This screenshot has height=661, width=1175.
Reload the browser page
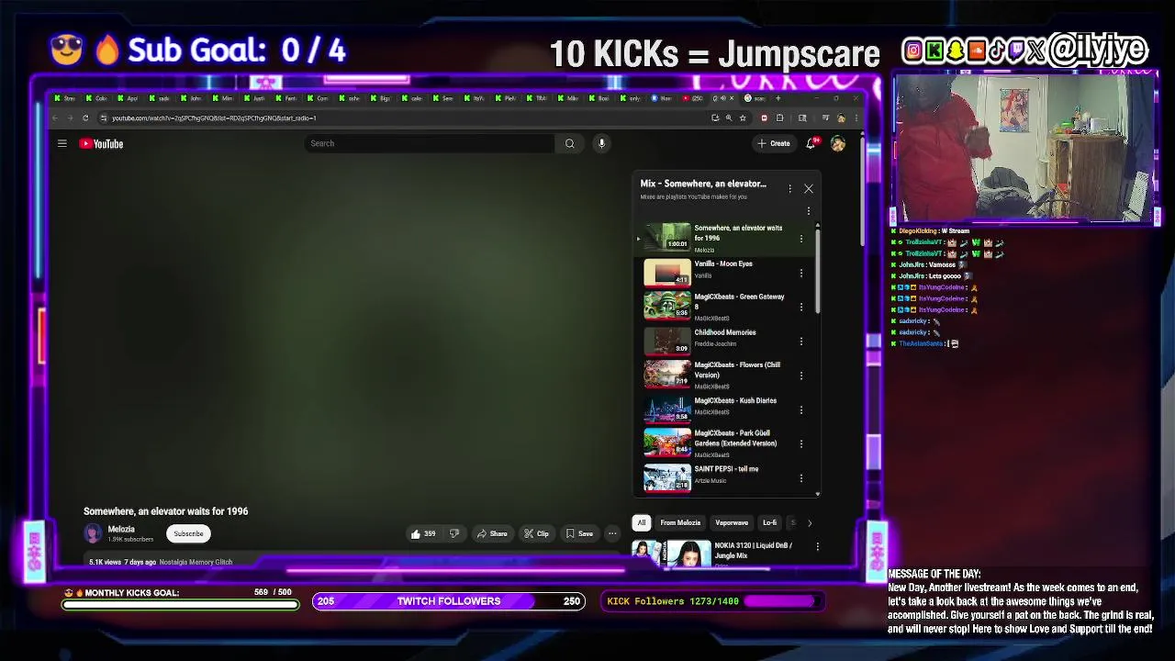85,118
